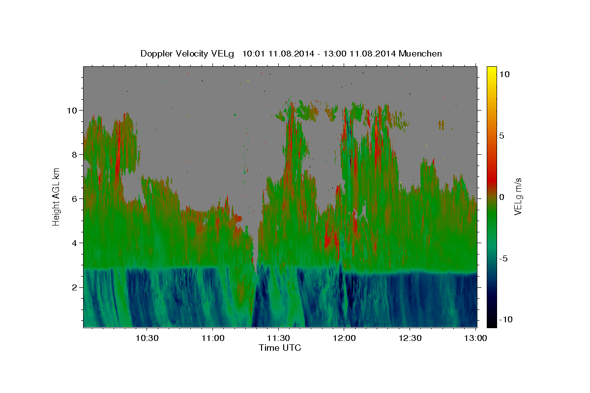Click the 13:00 time tick label
The height and width of the screenshot is (393, 590).
(476, 338)
